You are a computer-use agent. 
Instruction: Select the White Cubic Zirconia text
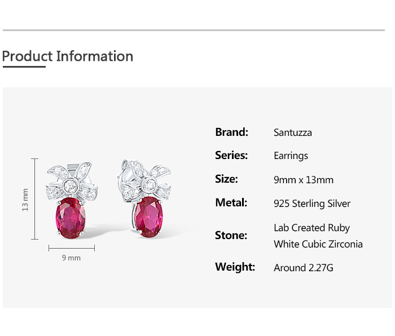(318, 244)
